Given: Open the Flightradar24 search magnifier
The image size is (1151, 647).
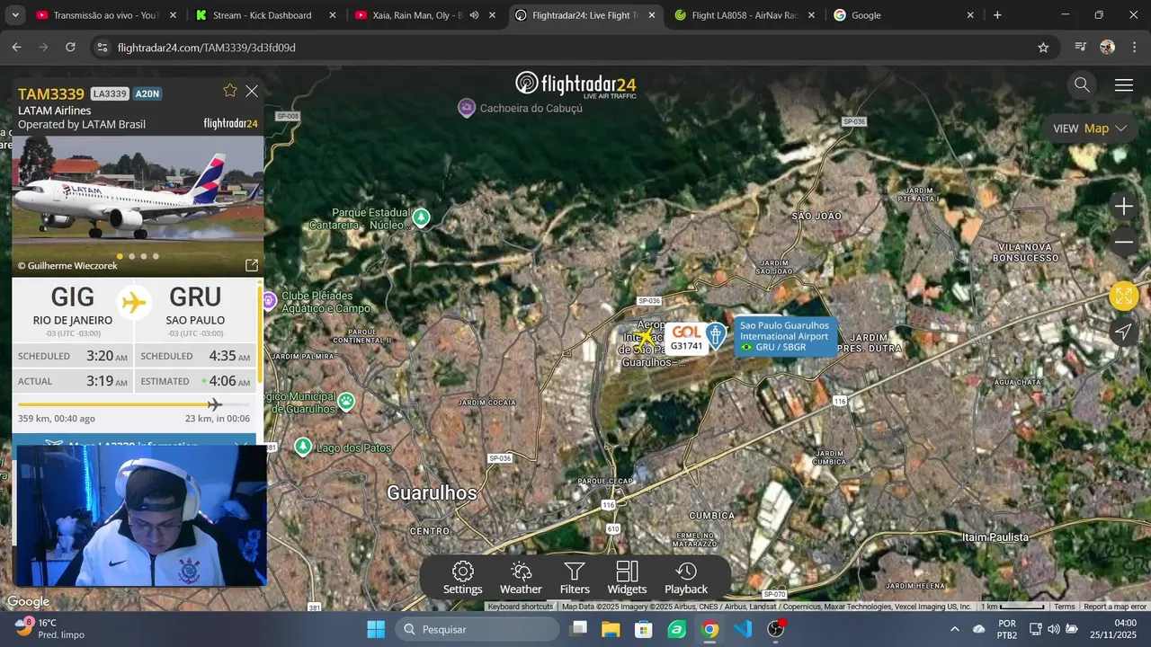Looking at the screenshot, I should (x=1082, y=84).
